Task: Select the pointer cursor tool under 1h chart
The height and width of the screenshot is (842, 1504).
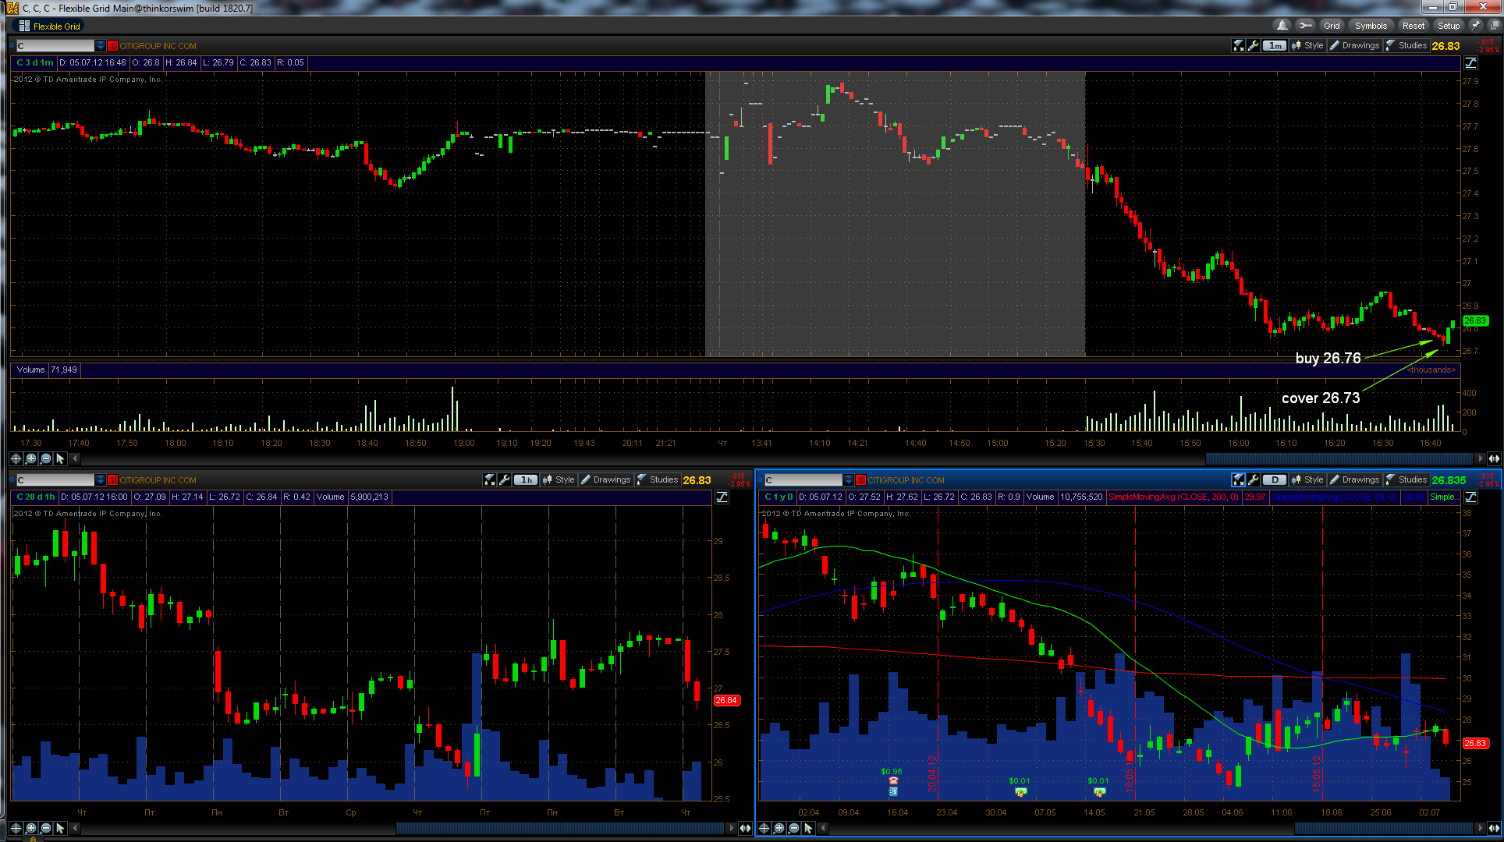Action: (60, 828)
